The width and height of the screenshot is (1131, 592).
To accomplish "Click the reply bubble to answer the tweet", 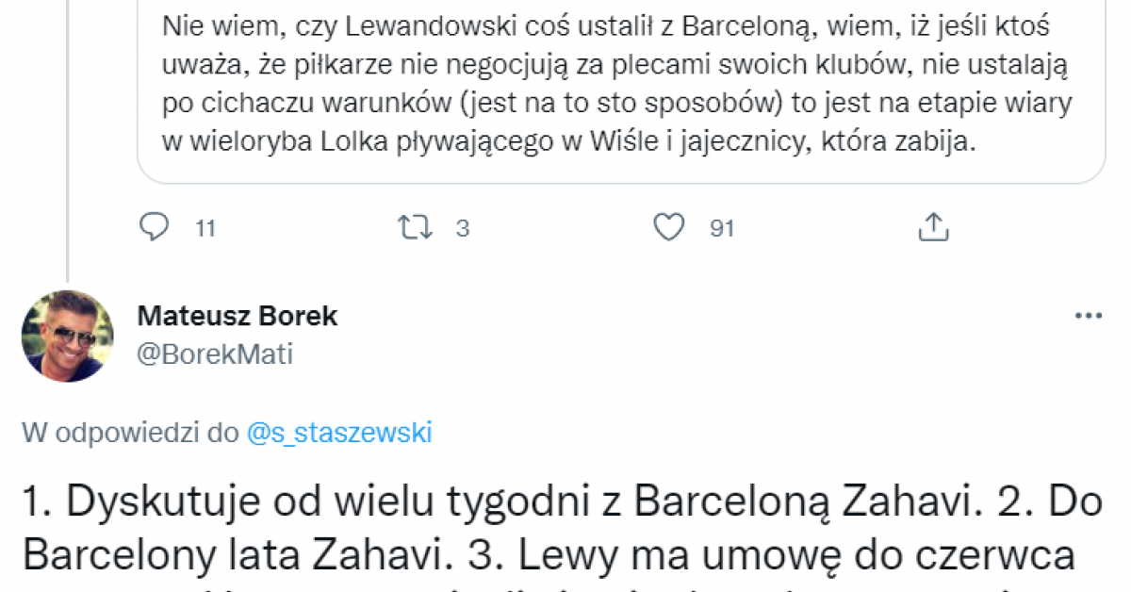I will coord(154,226).
